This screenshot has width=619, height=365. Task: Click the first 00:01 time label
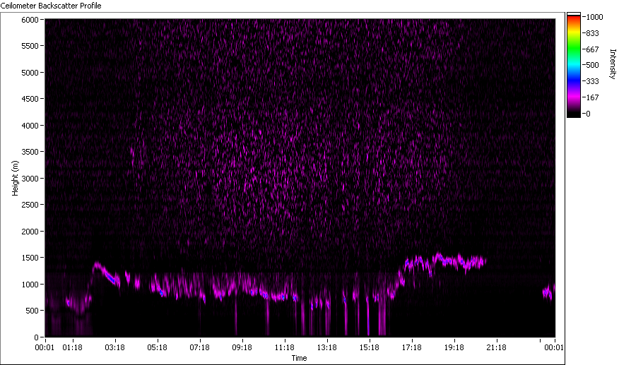coord(45,347)
